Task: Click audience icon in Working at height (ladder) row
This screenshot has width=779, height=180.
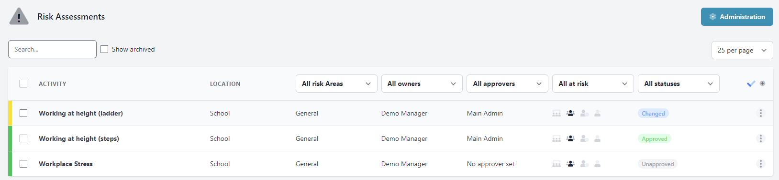Action: [556, 113]
